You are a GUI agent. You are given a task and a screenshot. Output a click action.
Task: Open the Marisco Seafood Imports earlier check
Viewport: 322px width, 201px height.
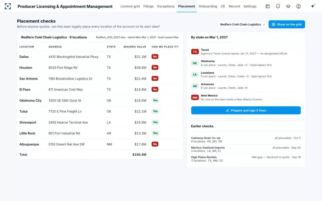(x=246, y=149)
